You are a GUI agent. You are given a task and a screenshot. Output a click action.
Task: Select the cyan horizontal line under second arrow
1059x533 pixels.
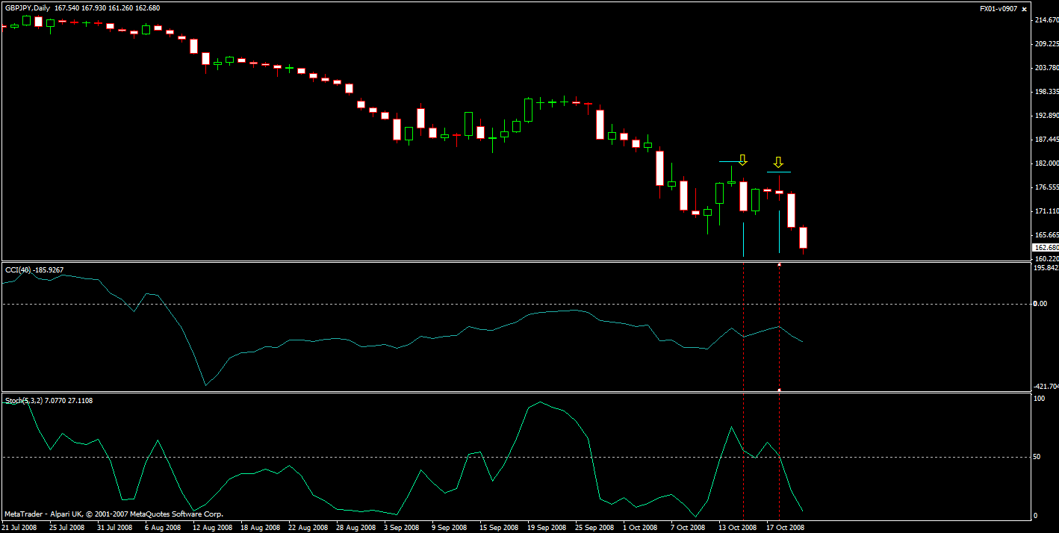pos(779,172)
